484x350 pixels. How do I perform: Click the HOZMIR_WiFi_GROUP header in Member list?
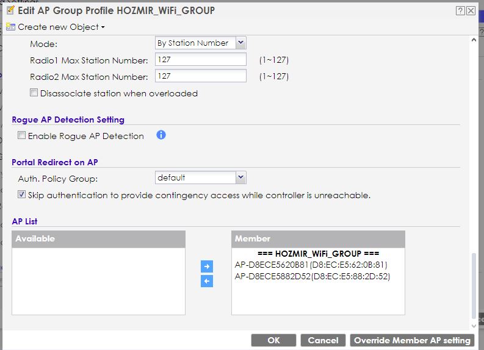tap(318, 254)
